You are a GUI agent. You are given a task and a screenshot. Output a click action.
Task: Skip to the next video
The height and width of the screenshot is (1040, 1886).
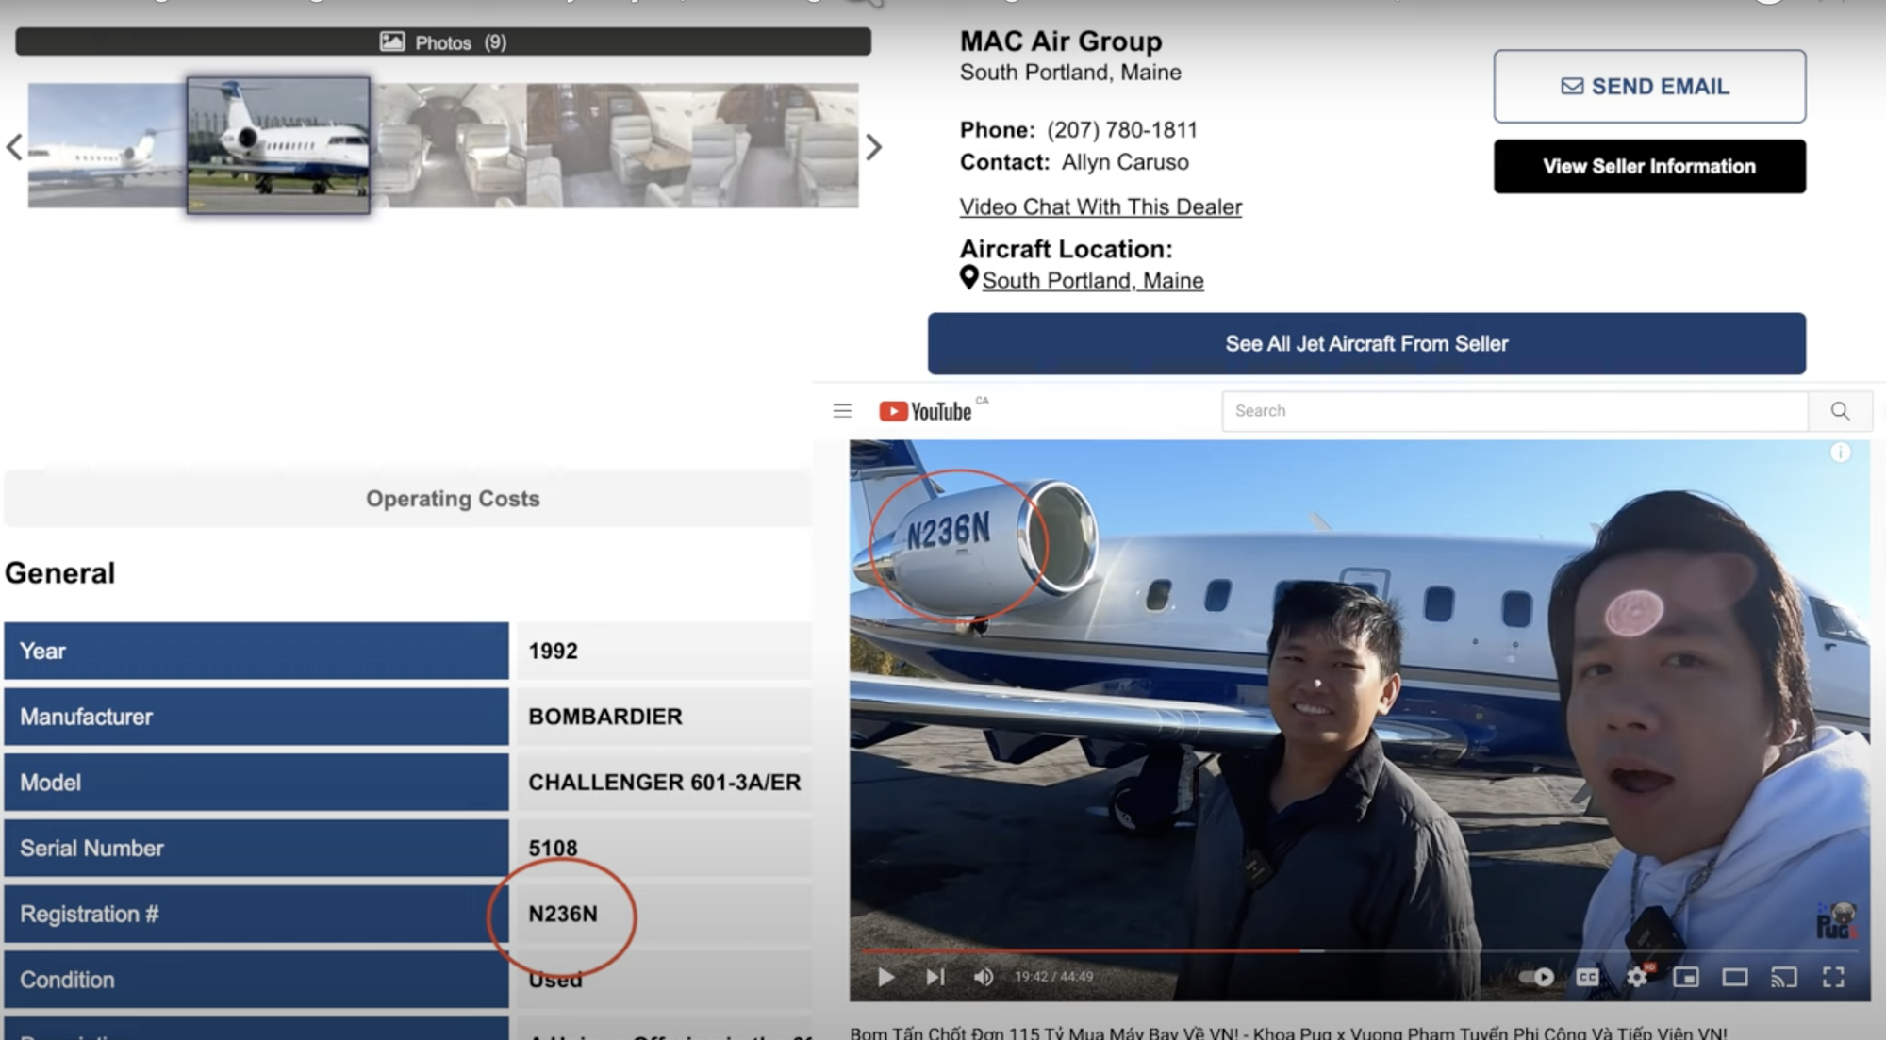(935, 977)
